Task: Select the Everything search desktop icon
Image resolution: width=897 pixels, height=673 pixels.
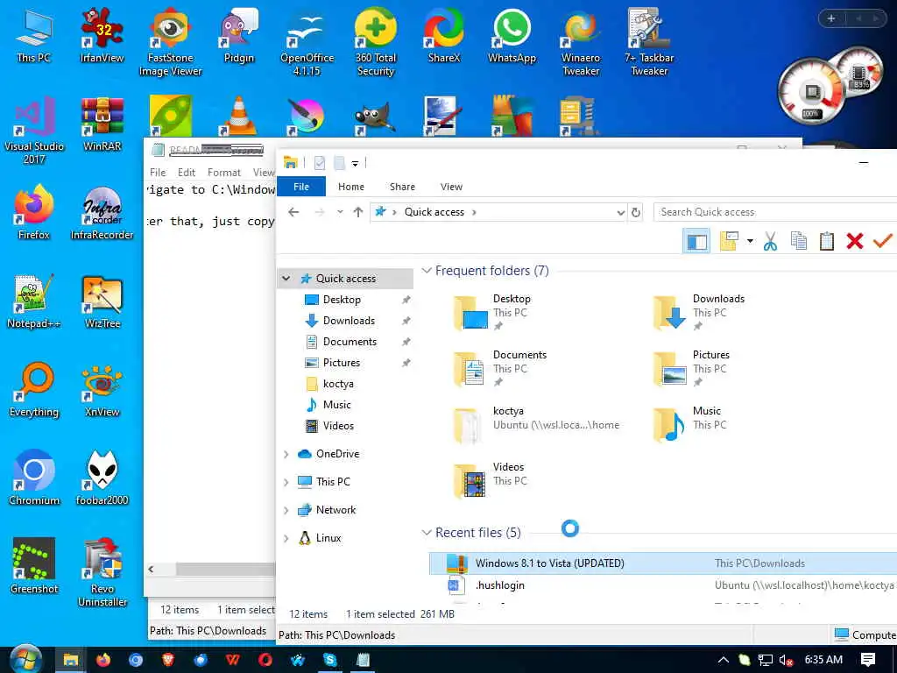Action: coord(34,390)
